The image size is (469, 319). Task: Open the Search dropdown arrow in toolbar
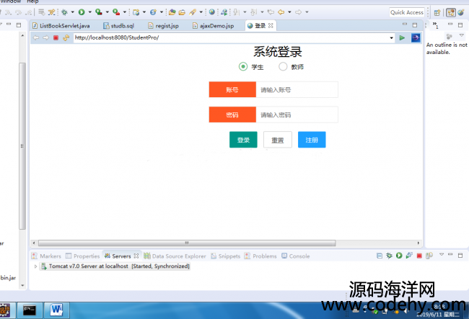click(x=201, y=12)
